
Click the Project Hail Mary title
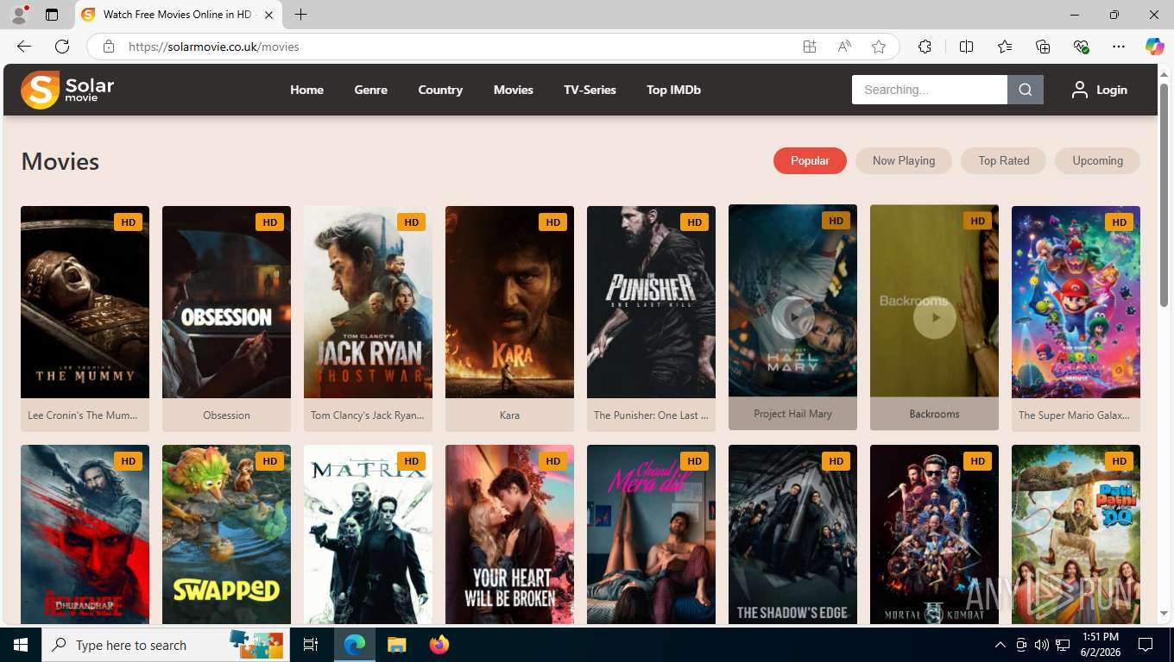click(x=792, y=414)
